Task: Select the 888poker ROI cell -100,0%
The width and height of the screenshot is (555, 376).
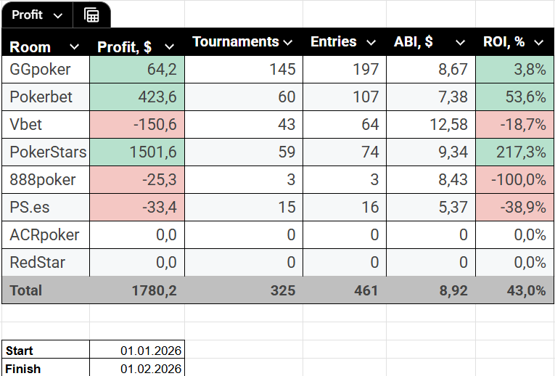Action: (514, 180)
